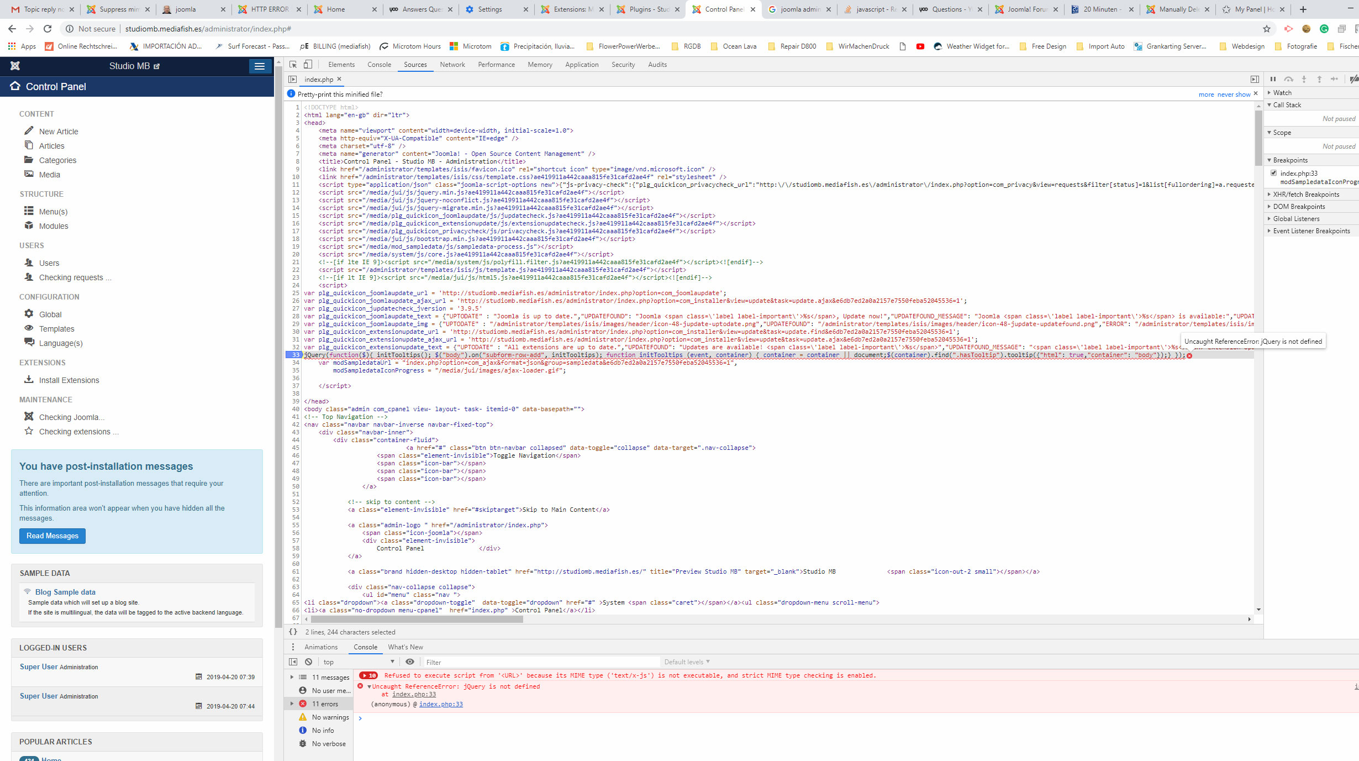Screen dimensions: 1359x761
Task: Click the red error marker on line 33
Action: (1189, 355)
